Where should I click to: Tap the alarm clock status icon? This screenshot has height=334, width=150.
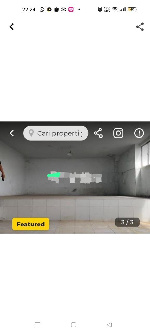click(100, 9)
